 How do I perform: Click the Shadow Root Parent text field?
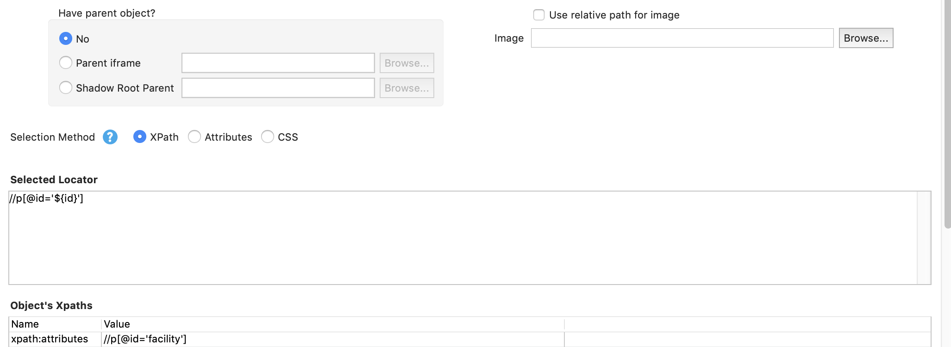coord(278,88)
